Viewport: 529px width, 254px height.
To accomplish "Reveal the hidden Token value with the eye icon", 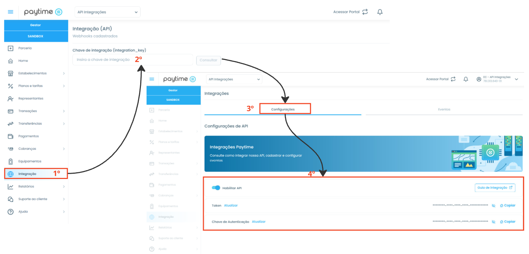I will [494, 205].
